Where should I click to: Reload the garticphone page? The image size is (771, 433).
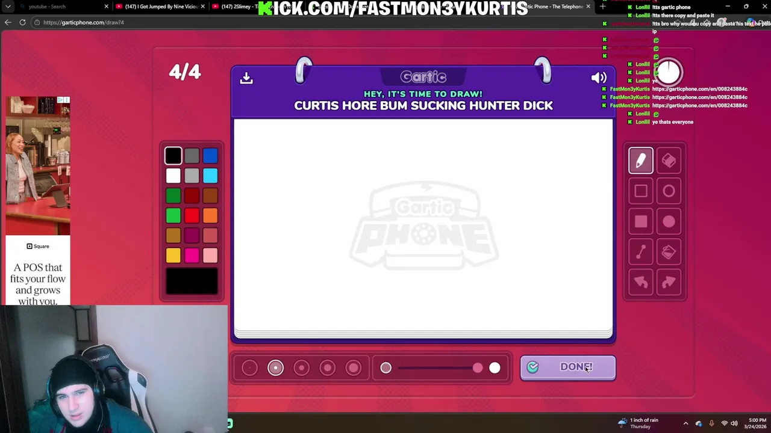pos(22,22)
